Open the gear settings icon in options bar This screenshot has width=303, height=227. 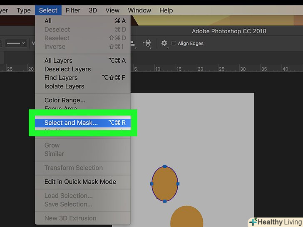[x=164, y=43]
